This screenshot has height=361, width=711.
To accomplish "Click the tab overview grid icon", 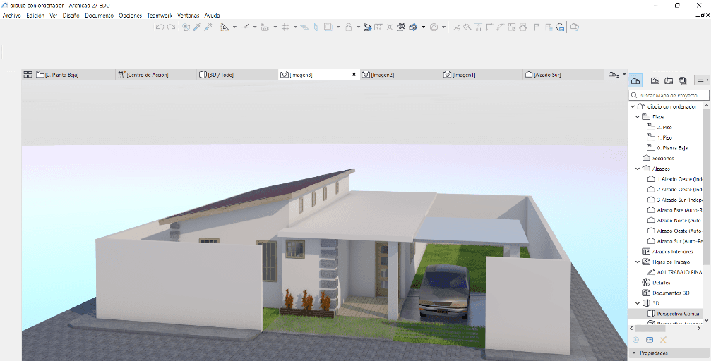I will tap(28, 74).
